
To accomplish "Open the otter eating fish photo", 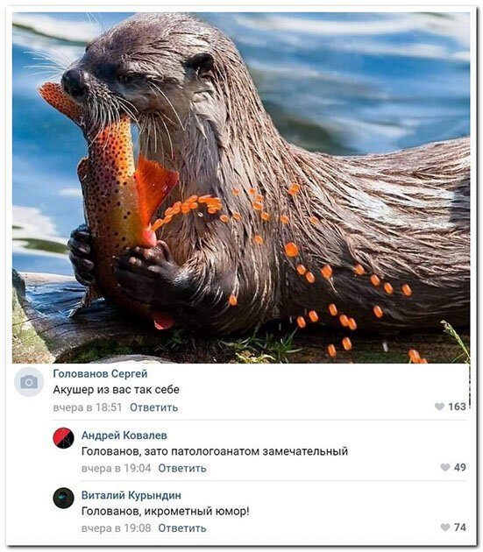I will 241,188.
